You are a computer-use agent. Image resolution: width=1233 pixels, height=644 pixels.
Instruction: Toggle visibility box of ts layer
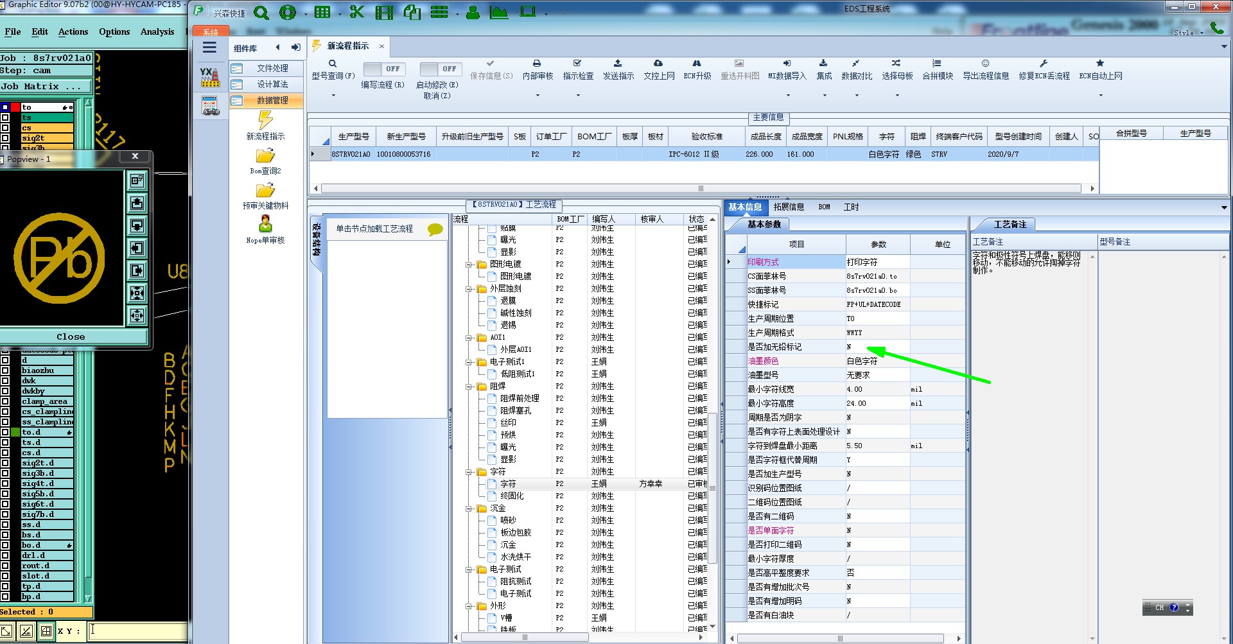(5, 117)
